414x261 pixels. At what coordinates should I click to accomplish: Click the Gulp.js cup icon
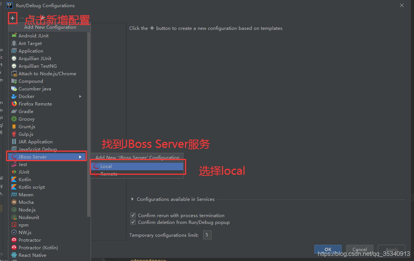point(14,134)
